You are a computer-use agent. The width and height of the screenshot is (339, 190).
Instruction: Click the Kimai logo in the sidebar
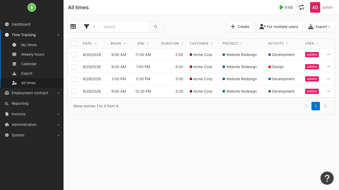pos(32,7)
